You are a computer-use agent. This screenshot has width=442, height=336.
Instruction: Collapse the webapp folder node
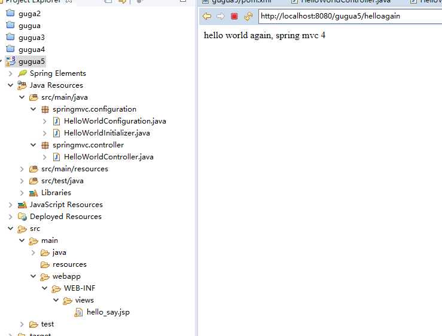coord(33,276)
